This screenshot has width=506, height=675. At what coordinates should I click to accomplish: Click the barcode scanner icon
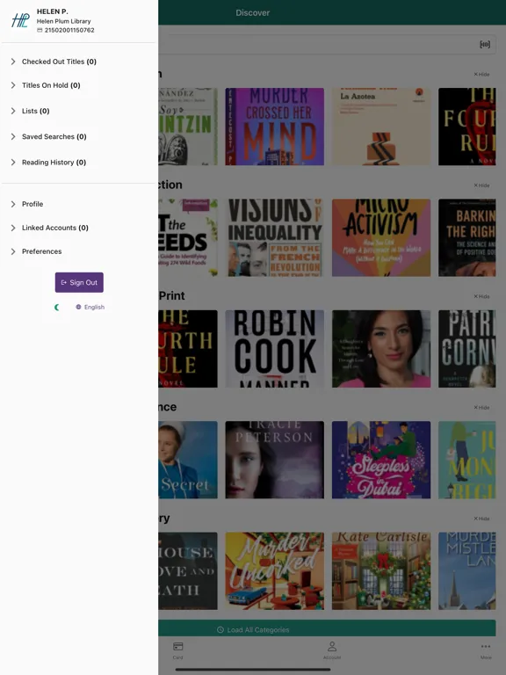pyautogui.click(x=485, y=44)
